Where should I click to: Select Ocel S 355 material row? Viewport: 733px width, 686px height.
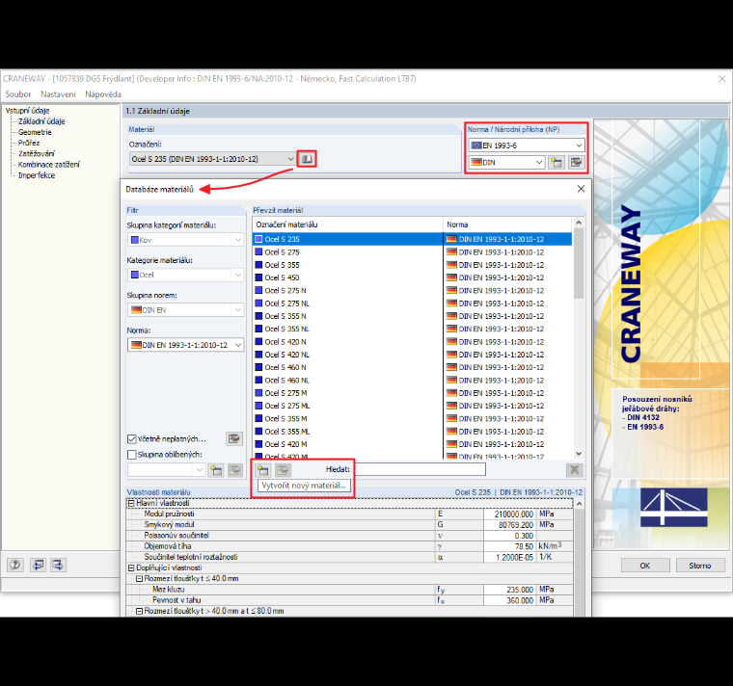pyautogui.click(x=413, y=265)
